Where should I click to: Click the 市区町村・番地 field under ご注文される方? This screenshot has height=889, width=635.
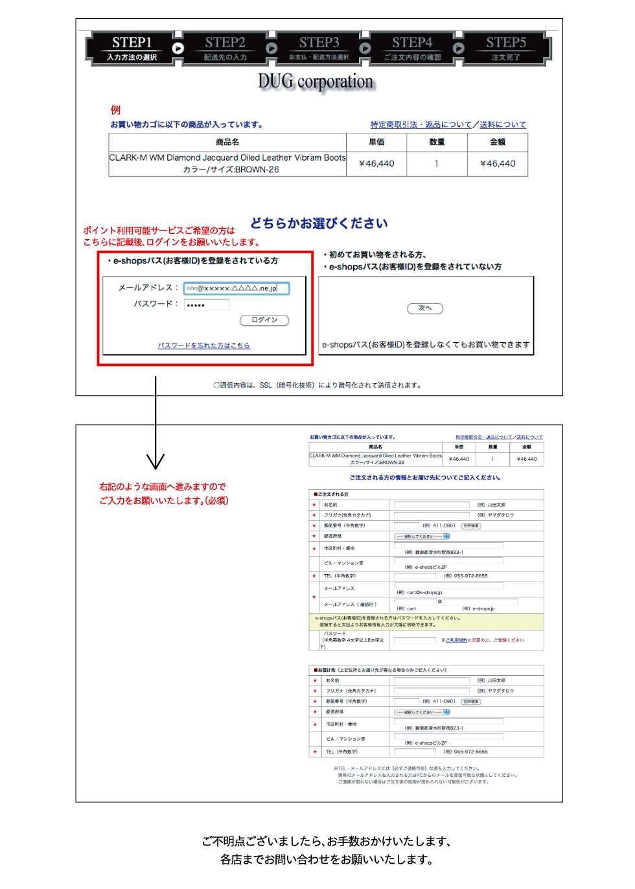(448, 546)
